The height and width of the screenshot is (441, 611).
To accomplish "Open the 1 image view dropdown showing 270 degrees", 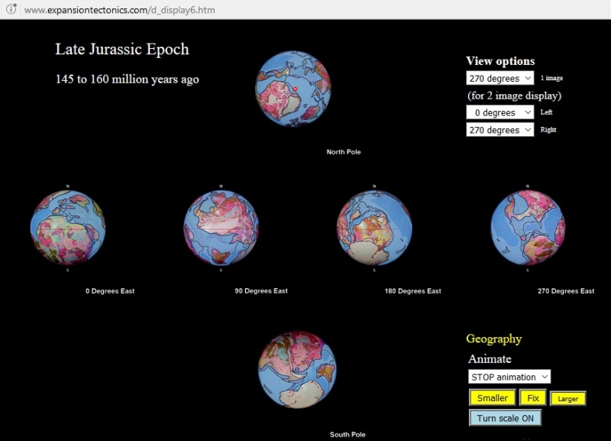I will [499, 79].
